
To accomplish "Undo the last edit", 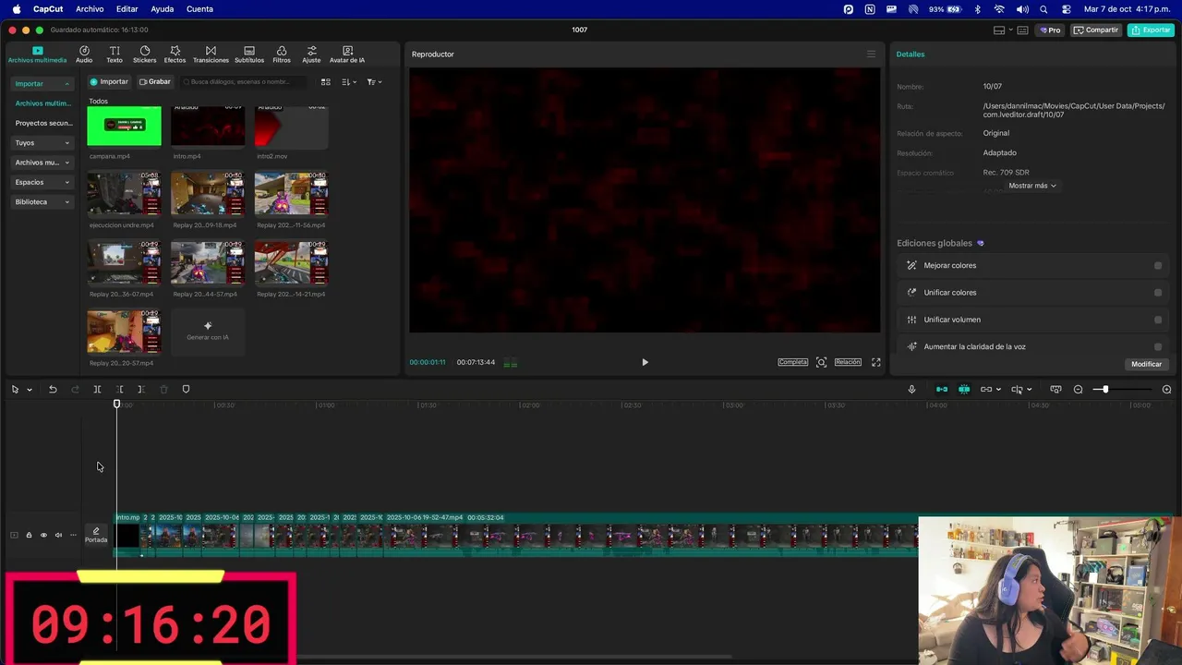I will [53, 390].
